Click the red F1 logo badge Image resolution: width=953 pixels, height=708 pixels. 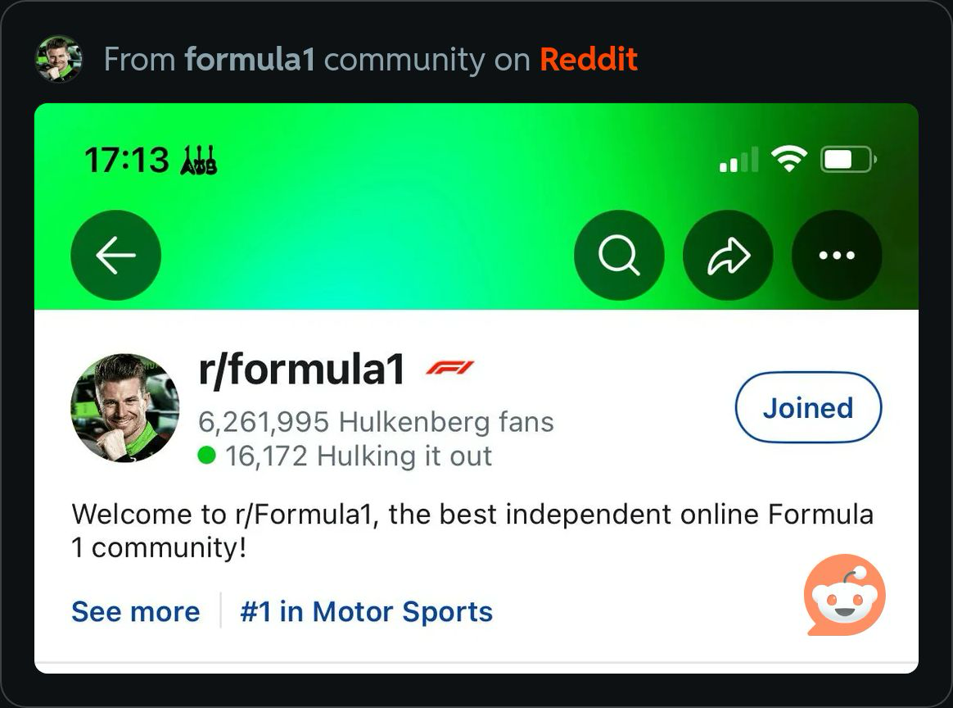pyautogui.click(x=449, y=367)
